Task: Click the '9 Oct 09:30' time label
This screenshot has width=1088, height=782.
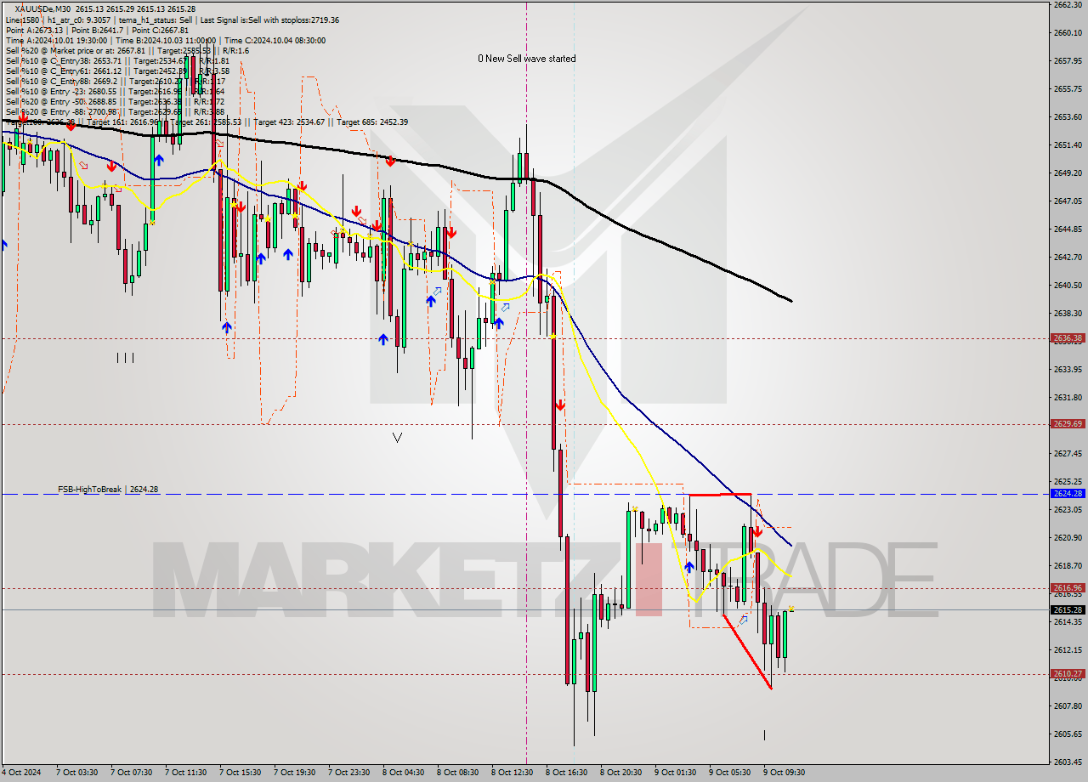Action: point(785,773)
